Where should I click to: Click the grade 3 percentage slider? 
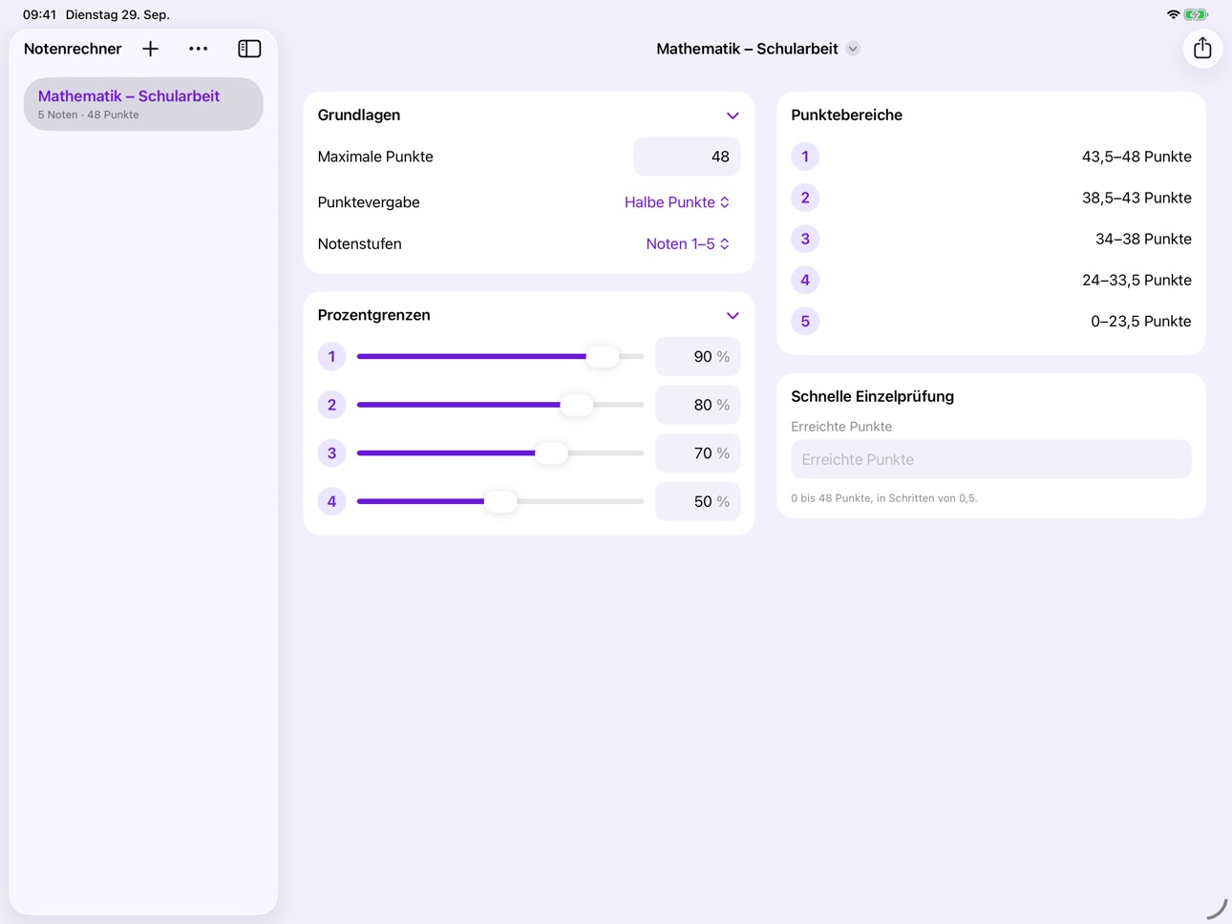pyautogui.click(x=500, y=453)
